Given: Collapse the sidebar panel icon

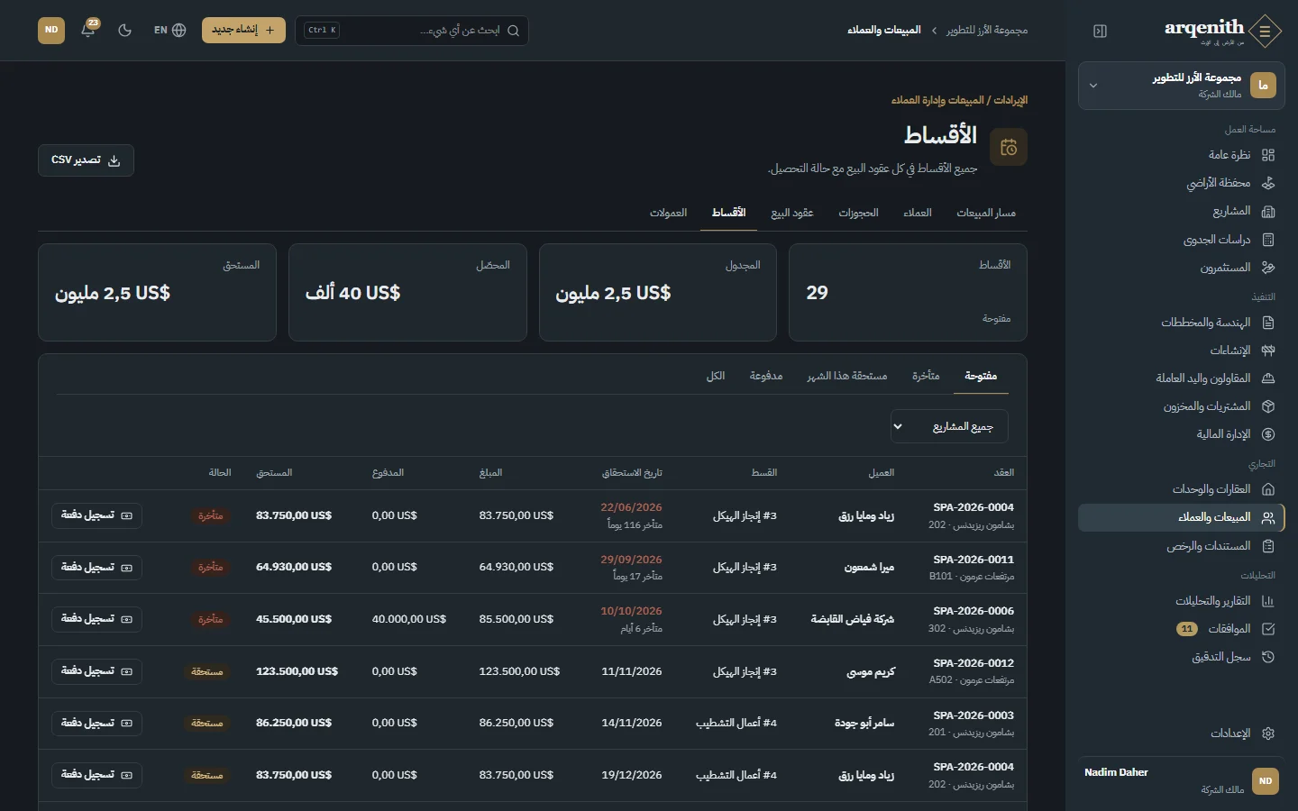Looking at the screenshot, I should click(x=1100, y=31).
